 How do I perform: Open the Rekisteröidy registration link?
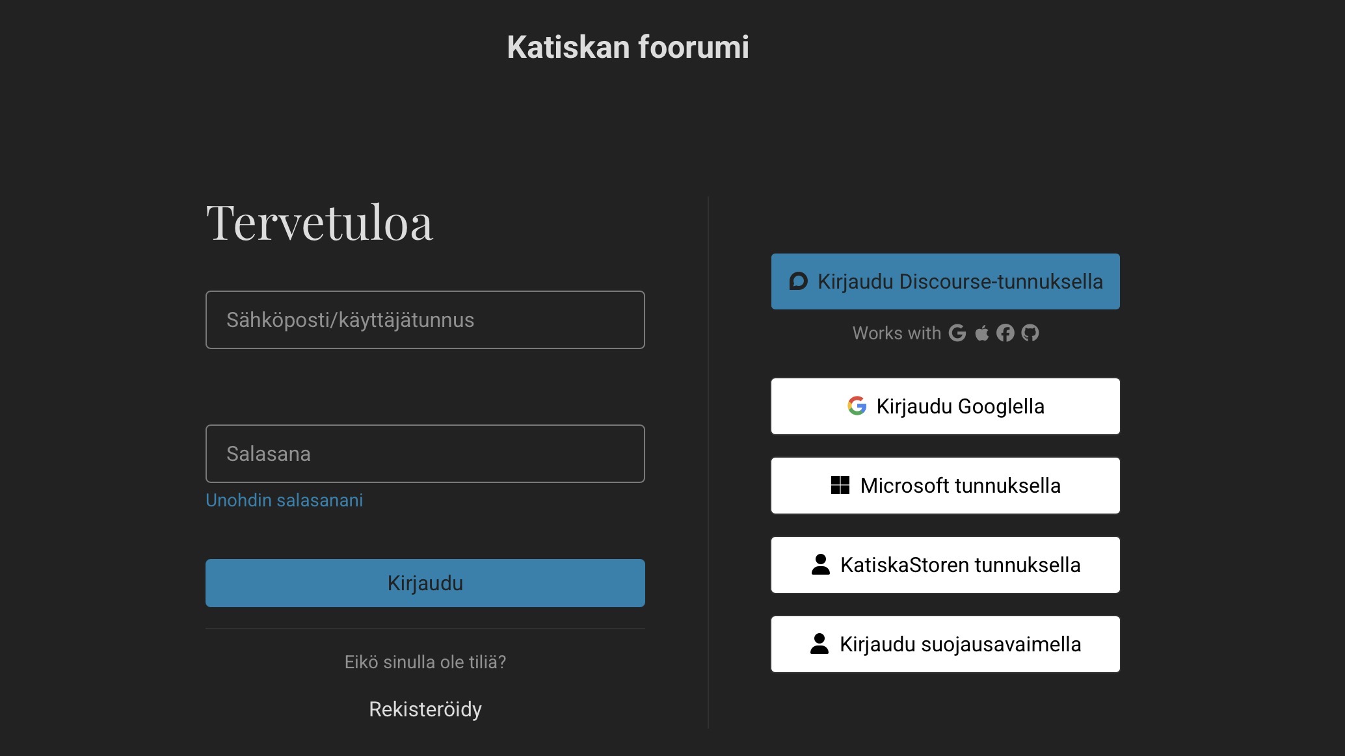(x=425, y=709)
